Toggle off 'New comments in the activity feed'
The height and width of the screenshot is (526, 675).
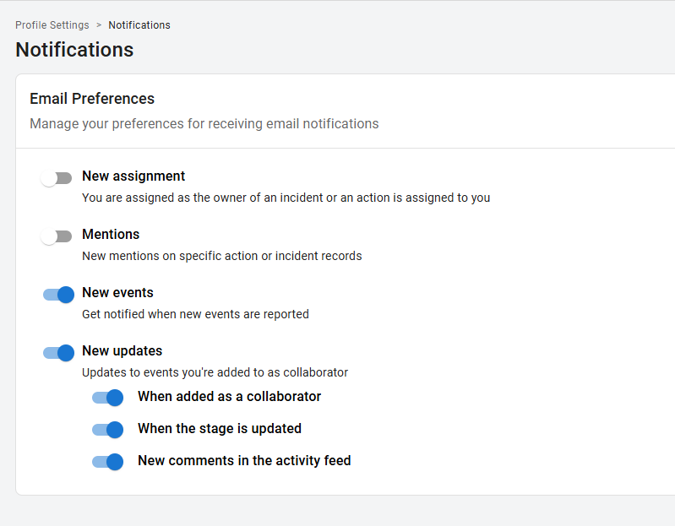(x=107, y=462)
